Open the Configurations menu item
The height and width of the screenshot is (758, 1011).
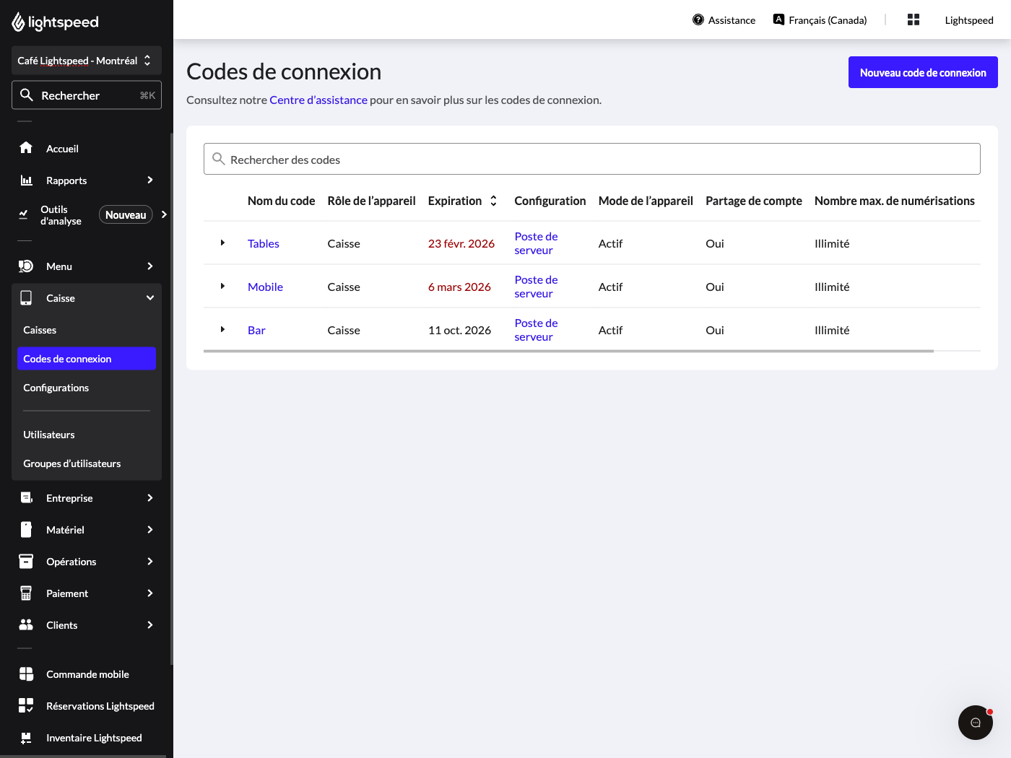click(87, 388)
